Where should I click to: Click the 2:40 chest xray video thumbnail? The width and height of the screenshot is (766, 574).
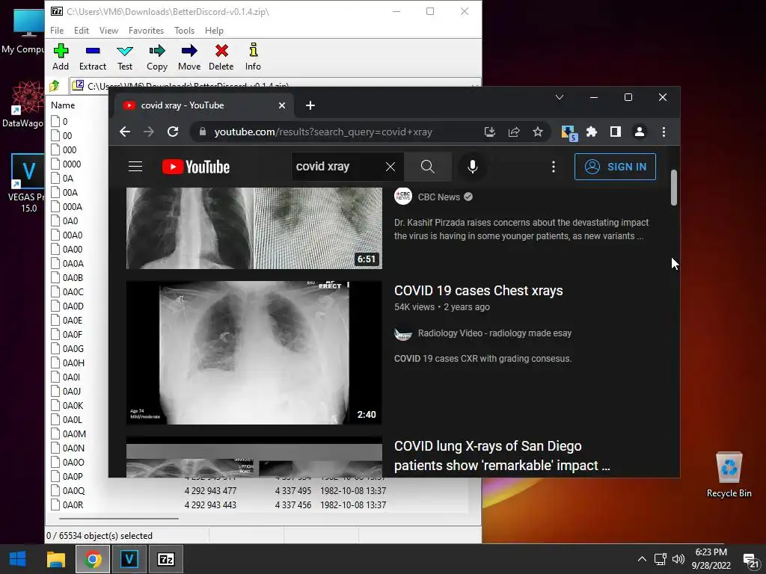click(254, 353)
